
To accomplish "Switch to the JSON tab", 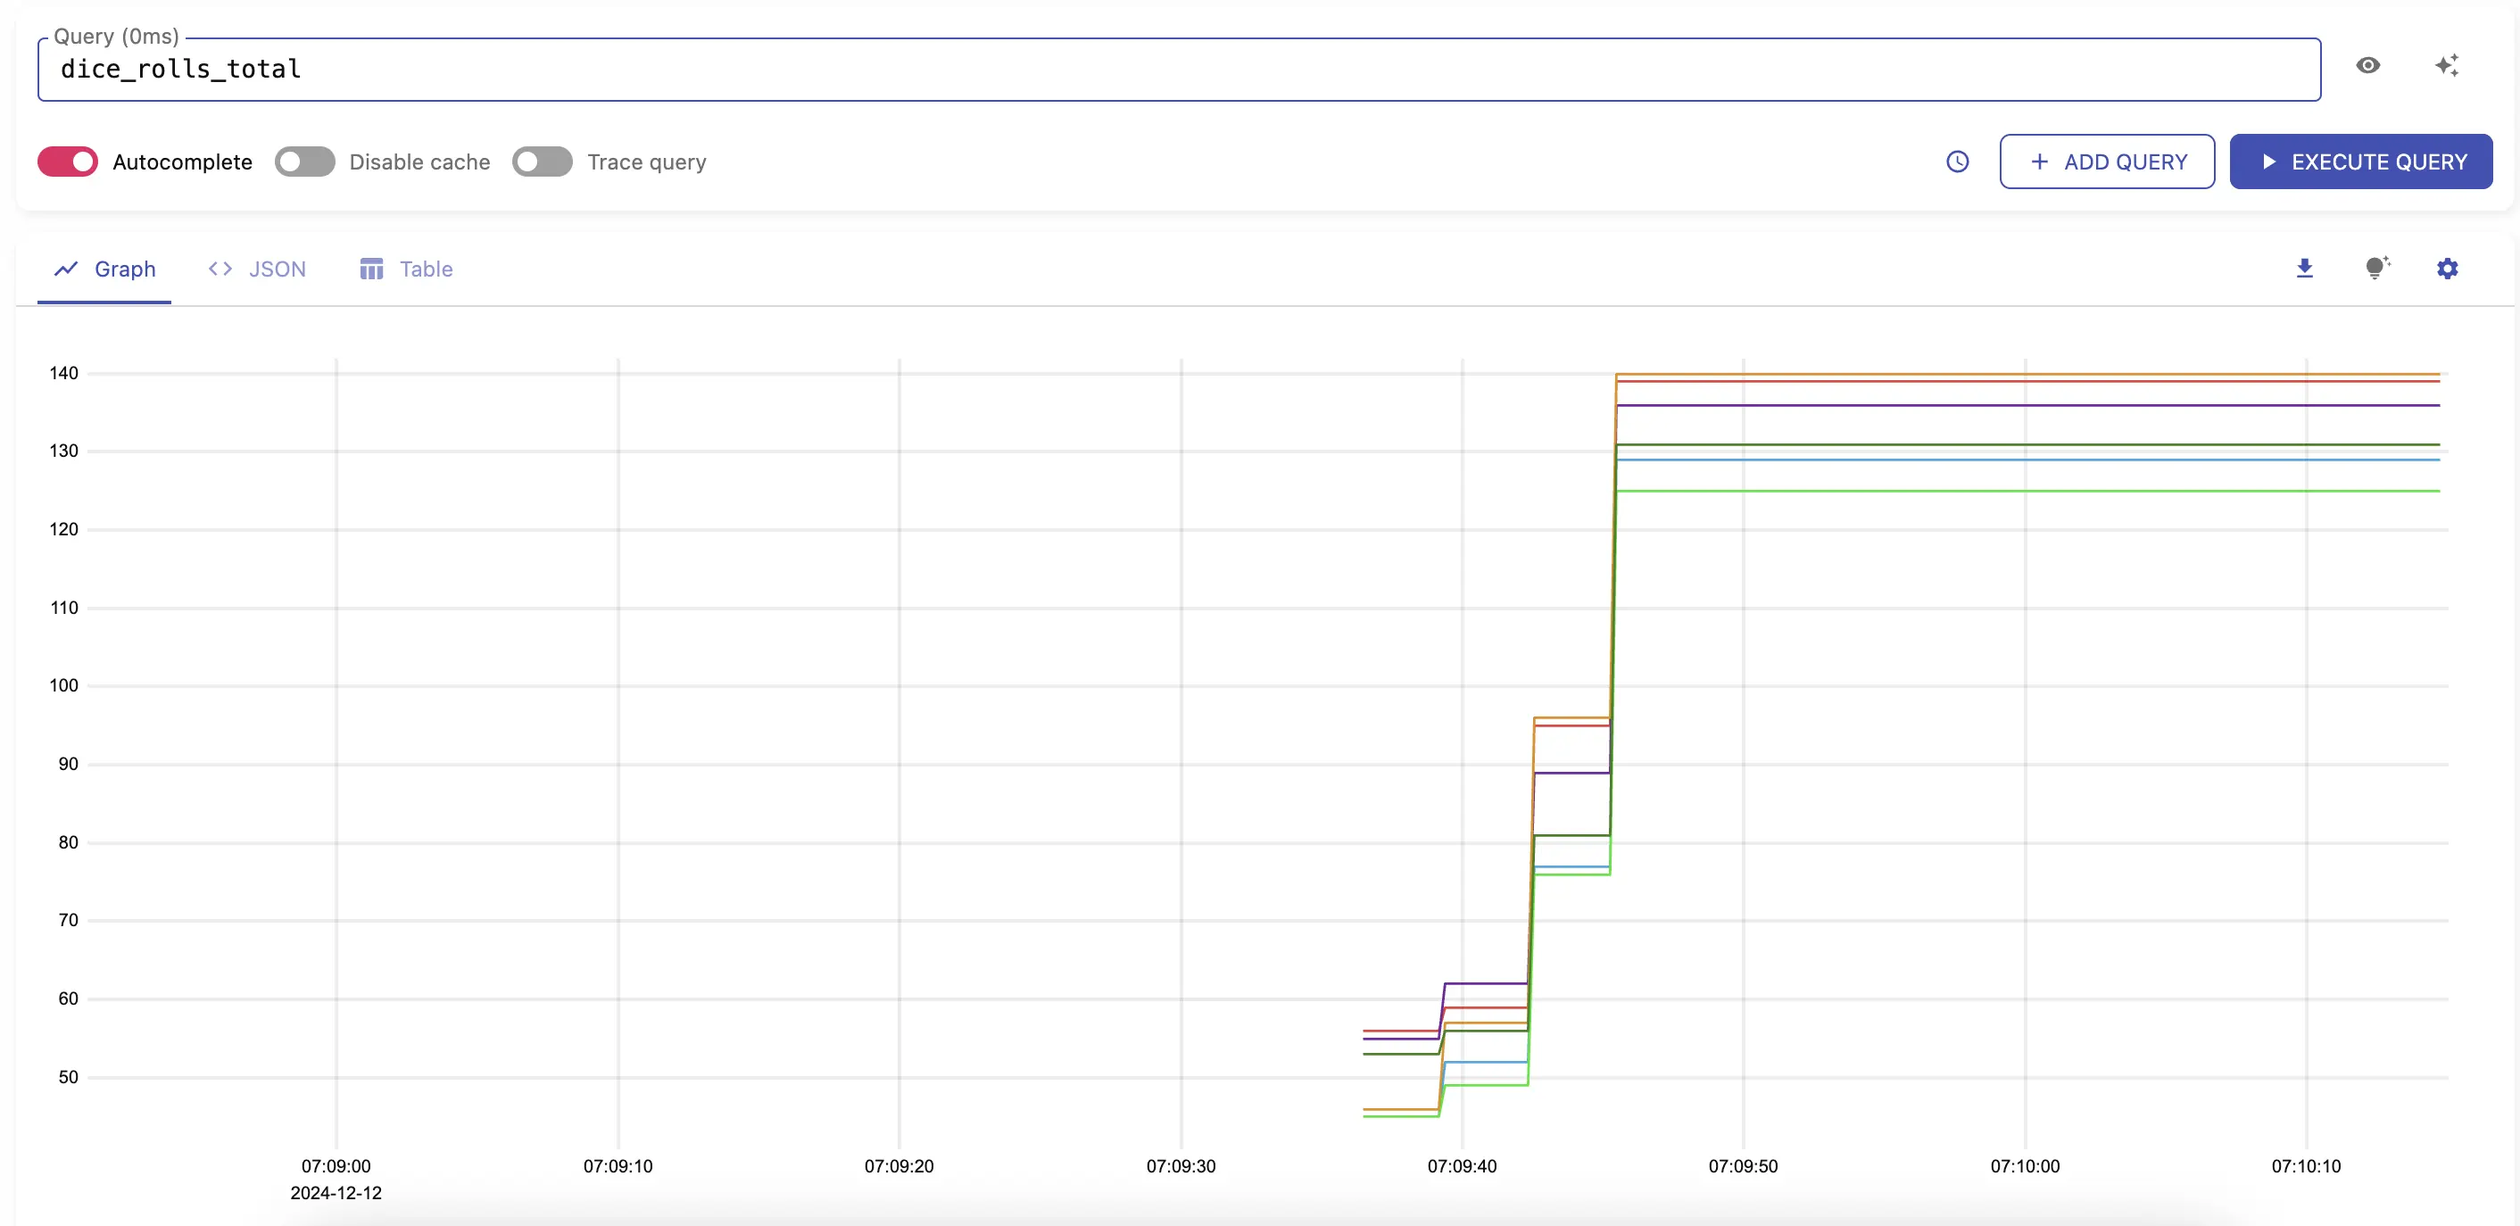I will (276, 269).
